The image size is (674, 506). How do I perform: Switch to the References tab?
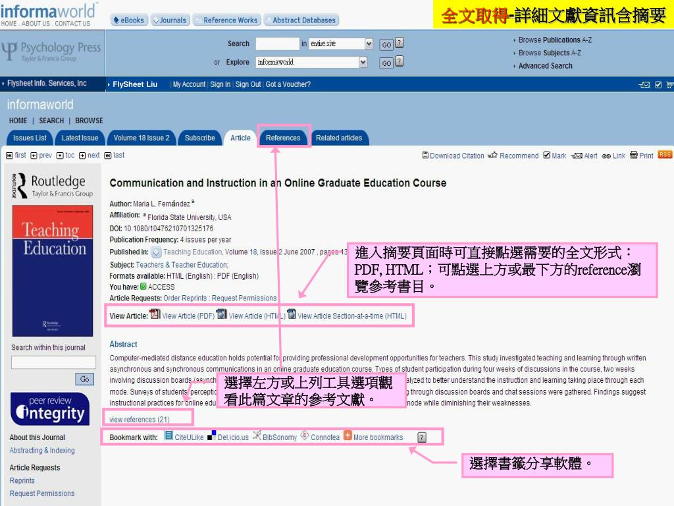(283, 138)
